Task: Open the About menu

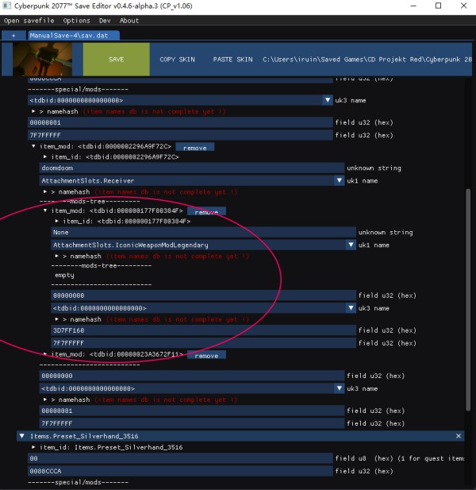Action: click(x=129, y=21)
